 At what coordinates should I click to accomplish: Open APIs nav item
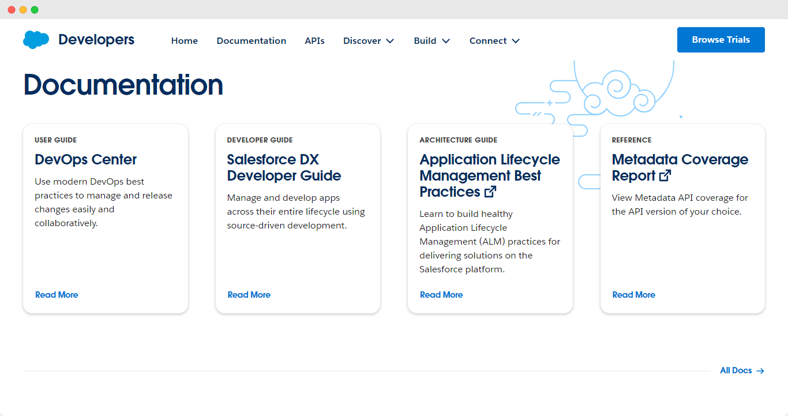tap(315, 41)
